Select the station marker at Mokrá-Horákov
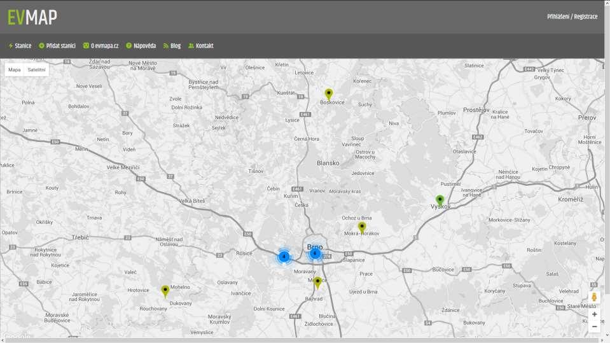610x343 pixels. (x=362, y=227)
